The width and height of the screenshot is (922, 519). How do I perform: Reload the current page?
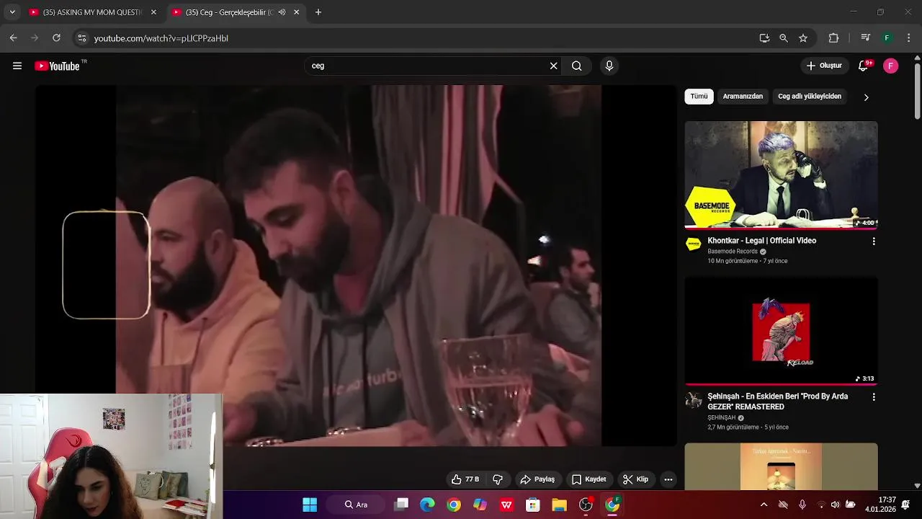[56, 38]
